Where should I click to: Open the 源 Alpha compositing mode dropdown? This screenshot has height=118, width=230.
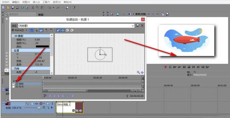tap(19, 30)
